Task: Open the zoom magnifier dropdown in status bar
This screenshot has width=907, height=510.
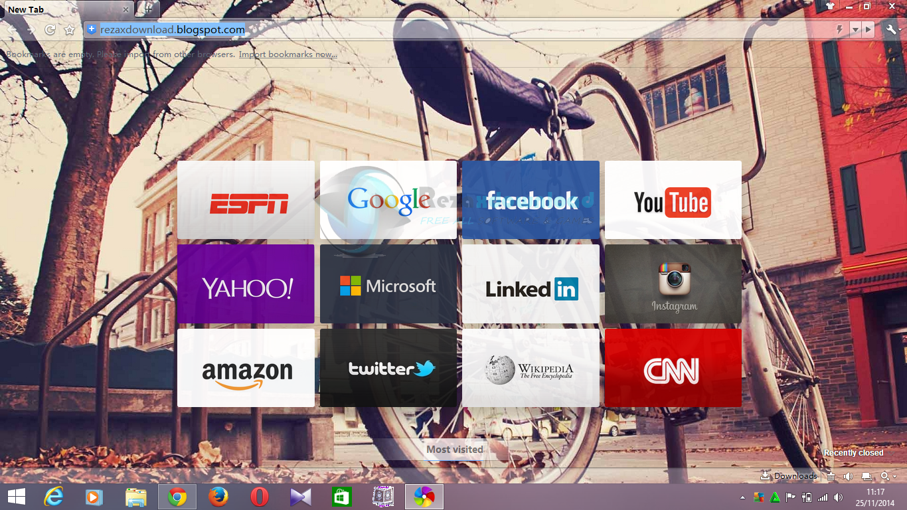Action: pyautogui.click(x=888, y=476)
